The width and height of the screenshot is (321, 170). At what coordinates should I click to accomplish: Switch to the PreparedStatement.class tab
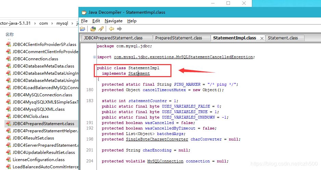coord(179,38)
